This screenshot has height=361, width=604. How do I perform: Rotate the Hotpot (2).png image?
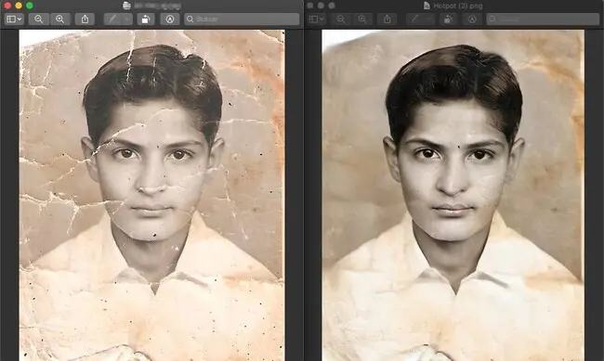coord(448,19)
